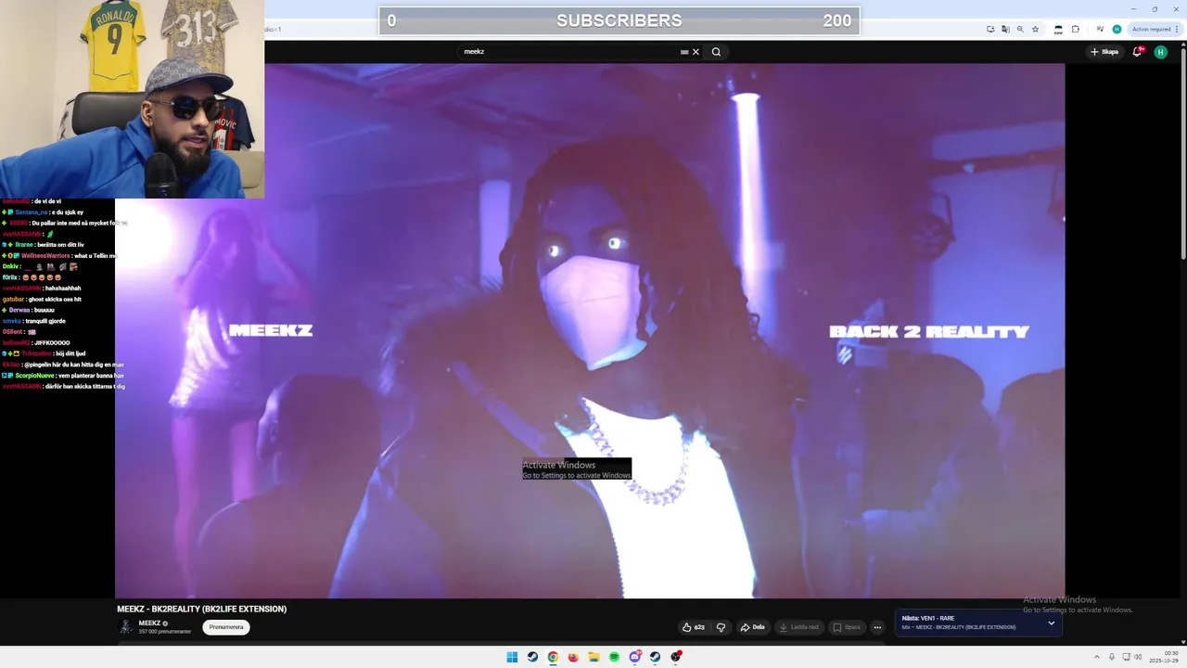The height and width of the screenshot is (668, 1187).
Task: Open the Chrome profile H icon
Action: (1117, 29)
